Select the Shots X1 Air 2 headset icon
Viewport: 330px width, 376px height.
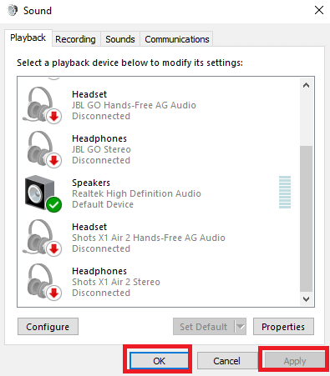pos(42,238)
